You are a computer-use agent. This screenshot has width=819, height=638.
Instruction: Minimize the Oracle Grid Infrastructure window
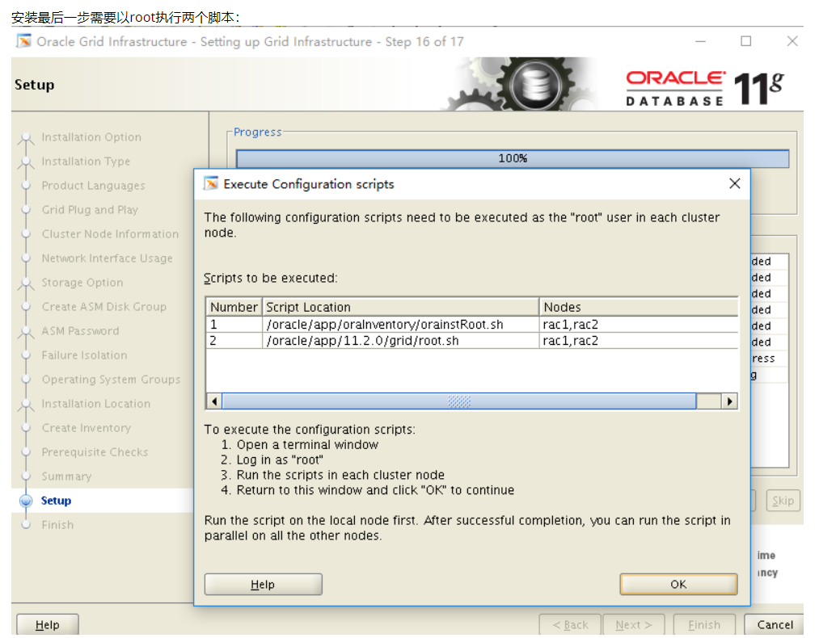(x=700, y=41)
